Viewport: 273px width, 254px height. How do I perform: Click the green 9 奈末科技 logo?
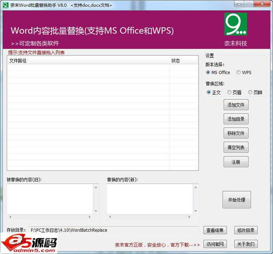[236, 24]
